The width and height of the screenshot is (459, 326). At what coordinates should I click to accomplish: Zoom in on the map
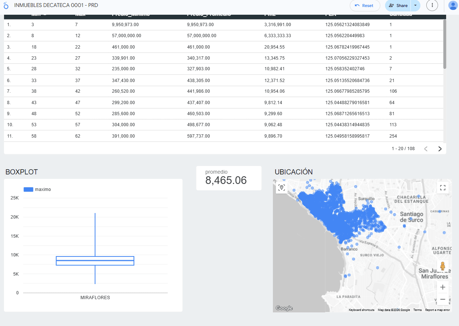tap(443, 287)
